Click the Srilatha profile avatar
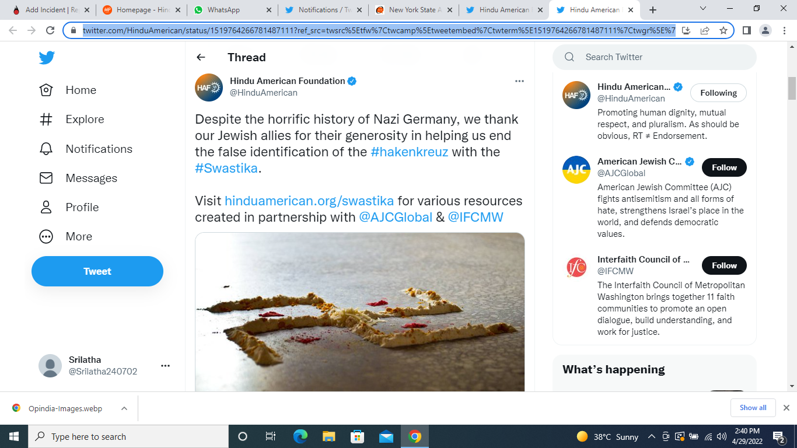The image size is (797, 448). 50,366
